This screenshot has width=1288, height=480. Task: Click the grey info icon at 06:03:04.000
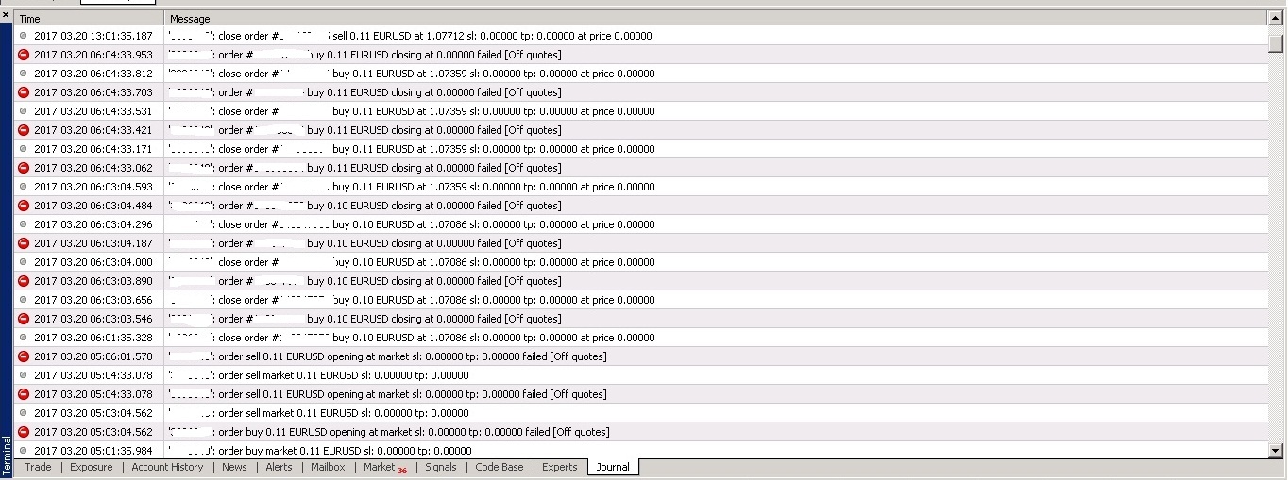[x=24, y=262]
